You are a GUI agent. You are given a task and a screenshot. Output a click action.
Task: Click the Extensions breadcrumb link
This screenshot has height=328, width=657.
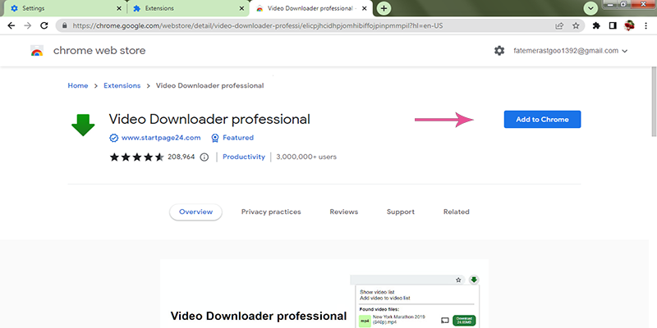pos(122,85)
